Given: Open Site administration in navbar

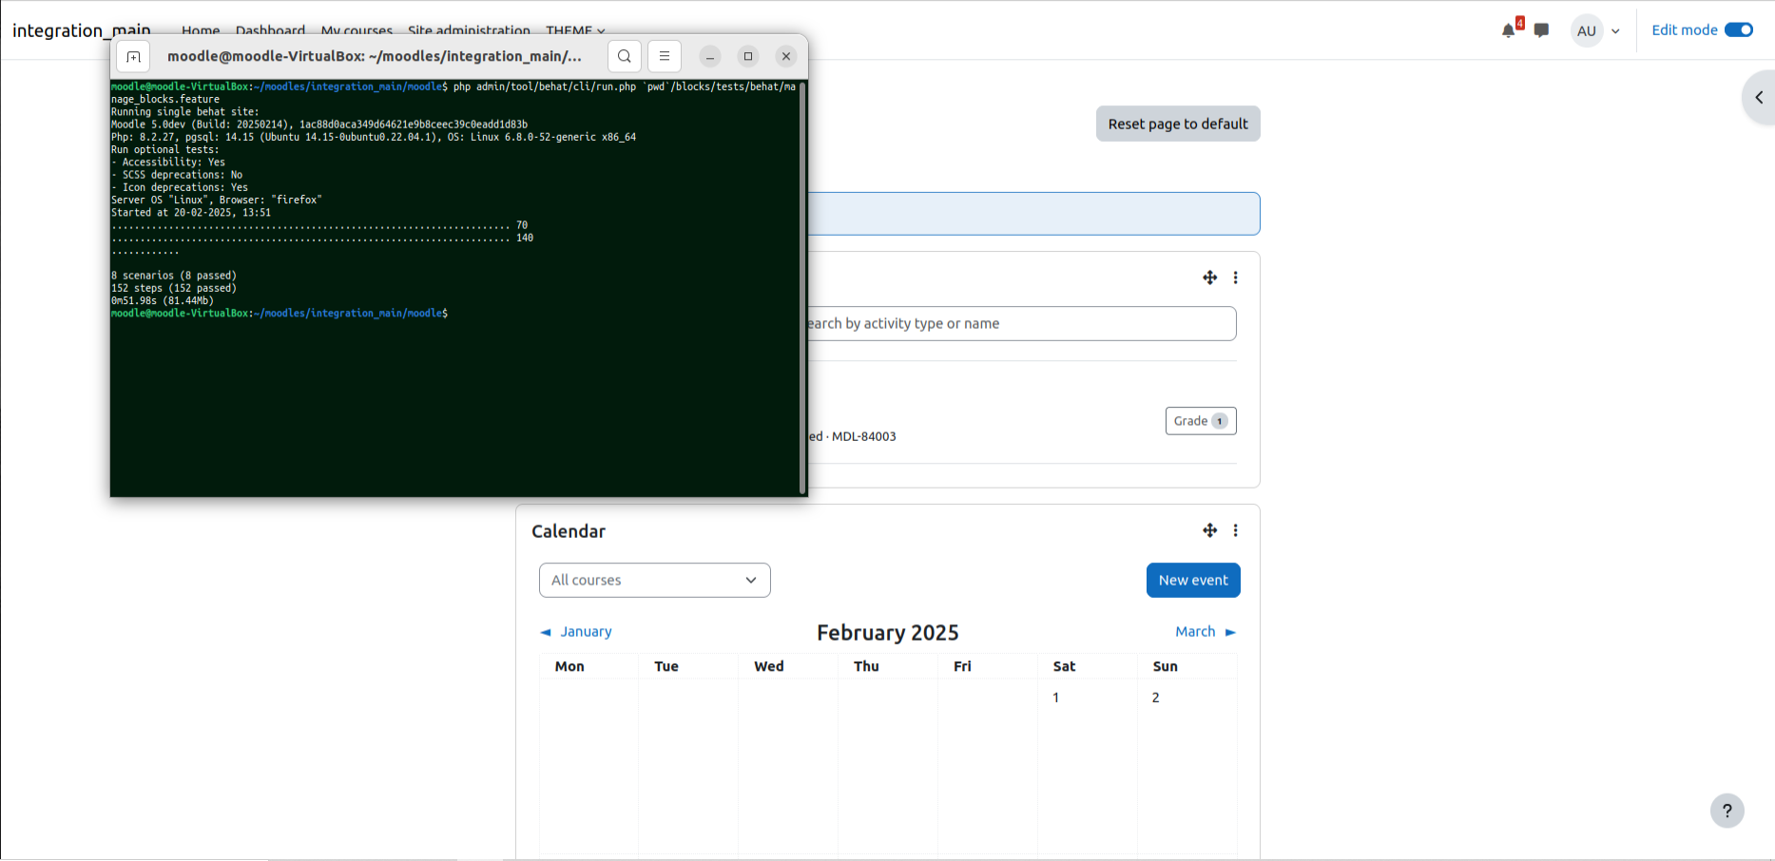Looking at the screenshot, I should click(469, 30).
